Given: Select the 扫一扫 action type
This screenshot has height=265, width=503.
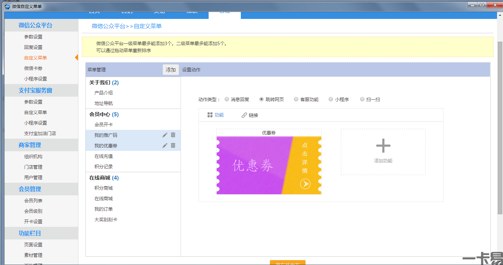Looking at the screenshot, I should click(362, 99).
